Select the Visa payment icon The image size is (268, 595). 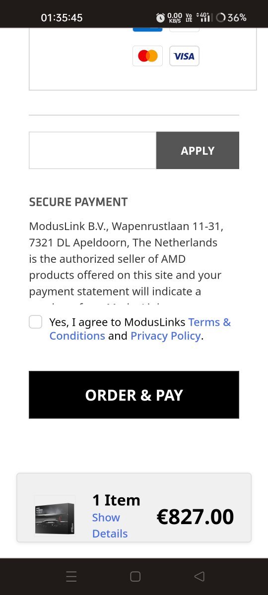point(184,56)
